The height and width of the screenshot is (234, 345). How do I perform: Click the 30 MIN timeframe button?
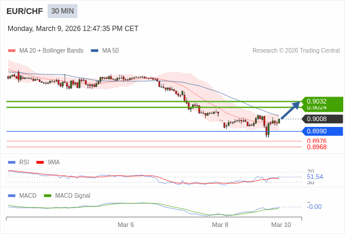[63, 11]
